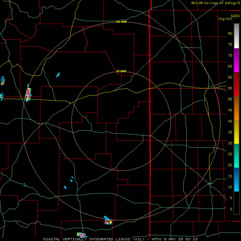This screenshot has width=241, height=241.
Task: Click the 60 value on the color scale
Action: point(230,77)
